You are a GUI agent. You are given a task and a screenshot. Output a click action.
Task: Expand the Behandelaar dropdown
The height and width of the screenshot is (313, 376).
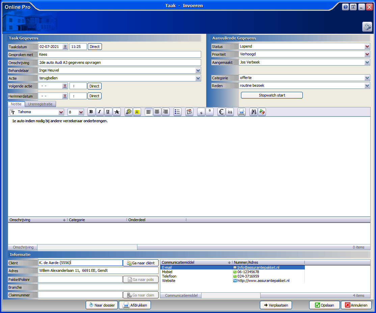(x=198, y=71)
